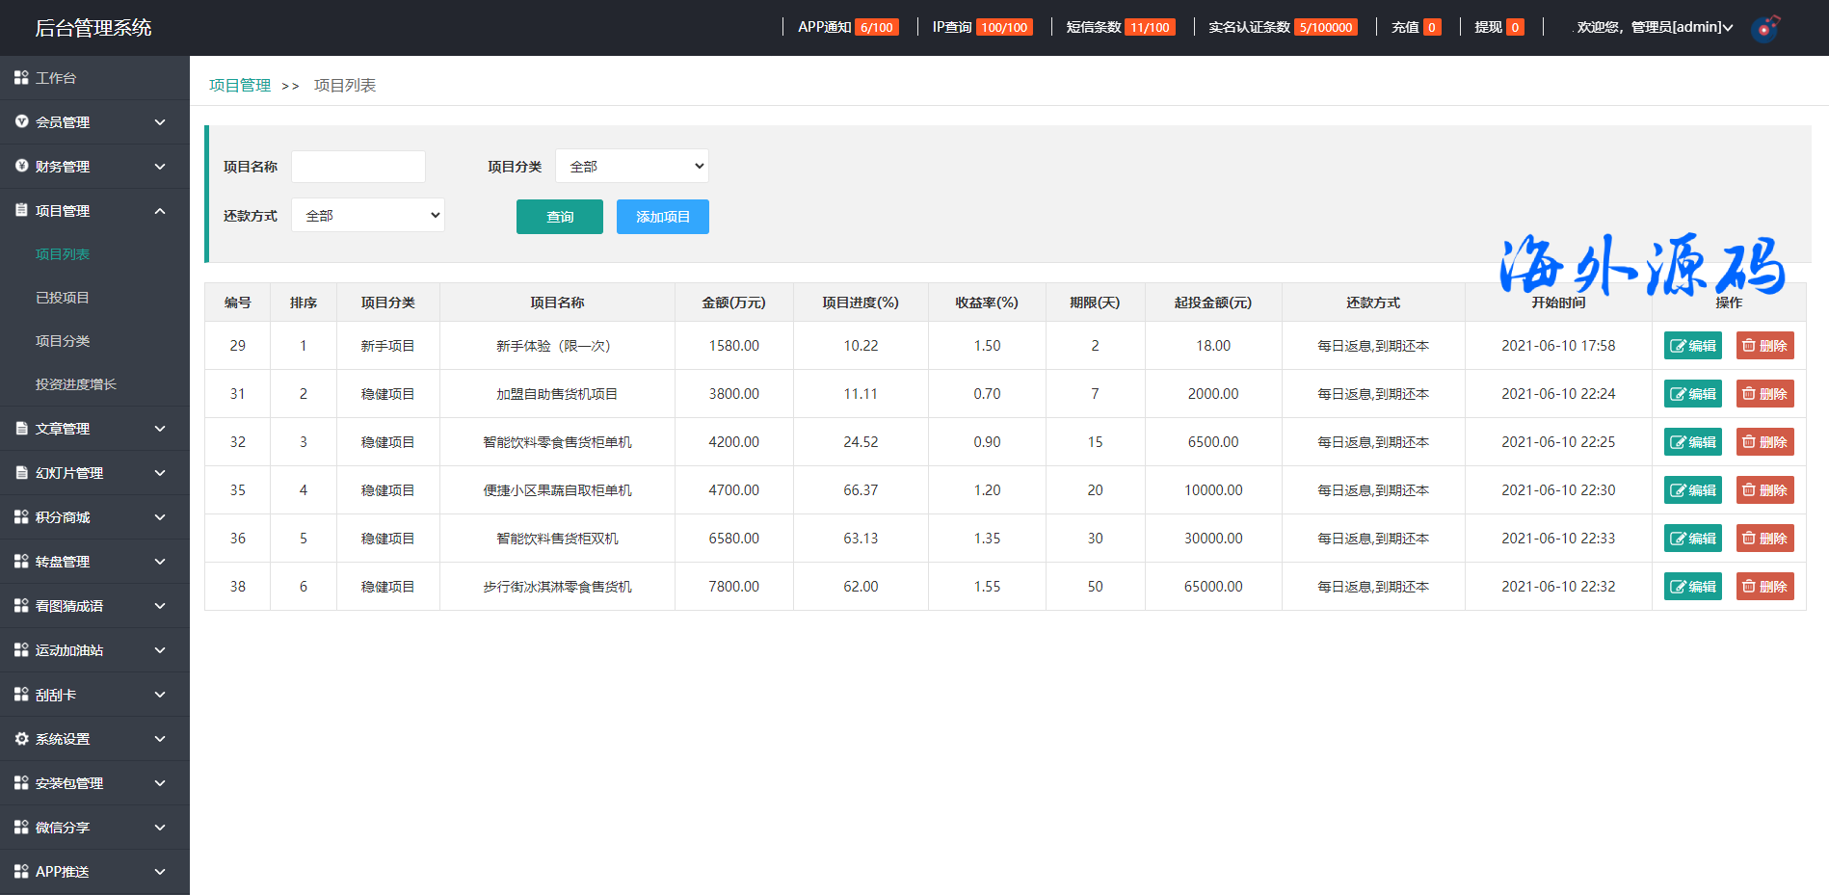Image resolution: width=1829 pixels, height=895 pixels.
Task: Open 已投项目 in the sidebar submenu
Action: click(63, 298)
